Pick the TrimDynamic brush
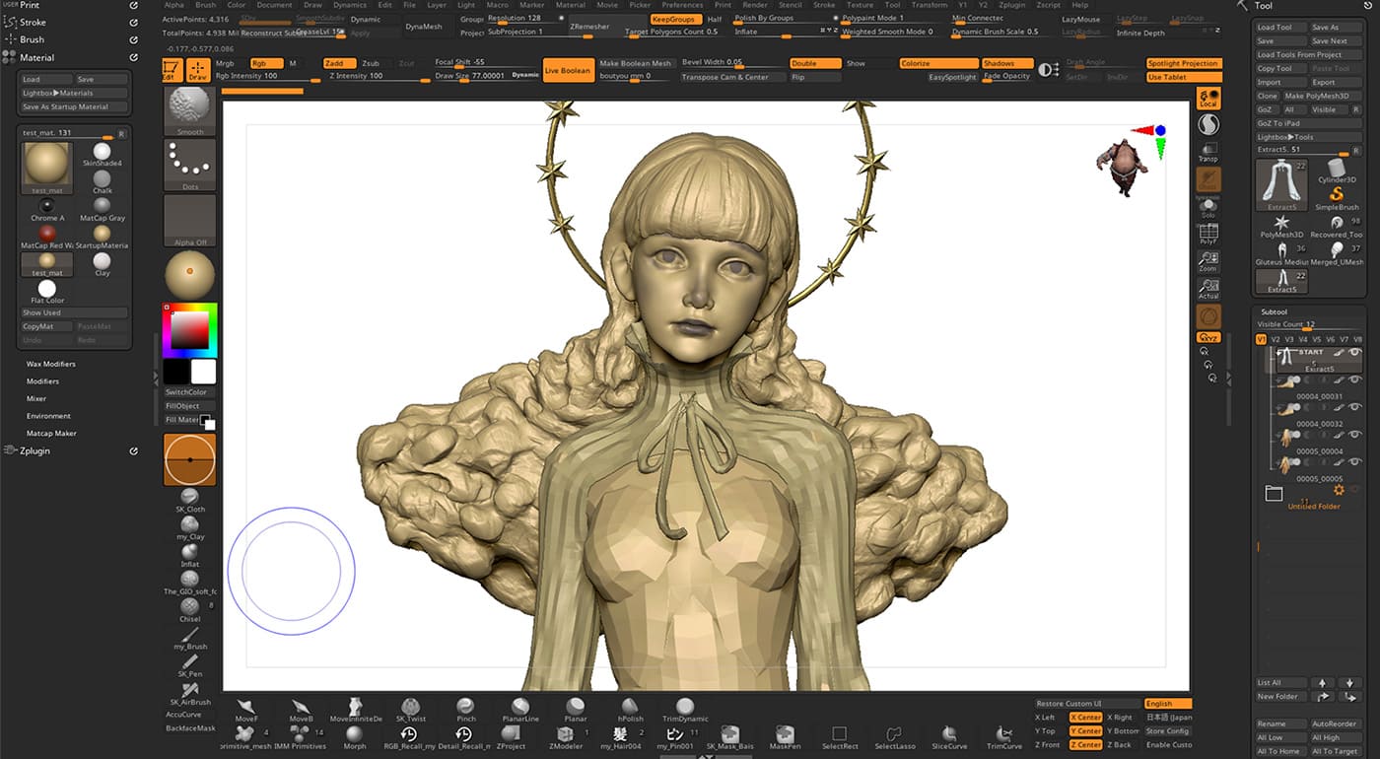The image size is (1380, 759). 685,707
